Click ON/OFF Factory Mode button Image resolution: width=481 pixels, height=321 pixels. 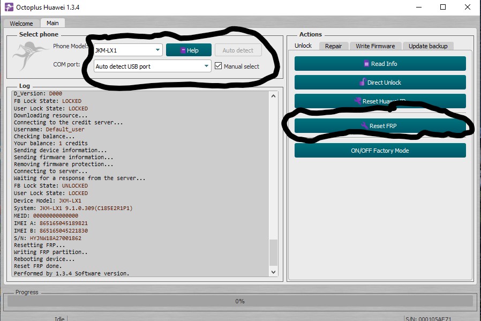pos(380,151)
